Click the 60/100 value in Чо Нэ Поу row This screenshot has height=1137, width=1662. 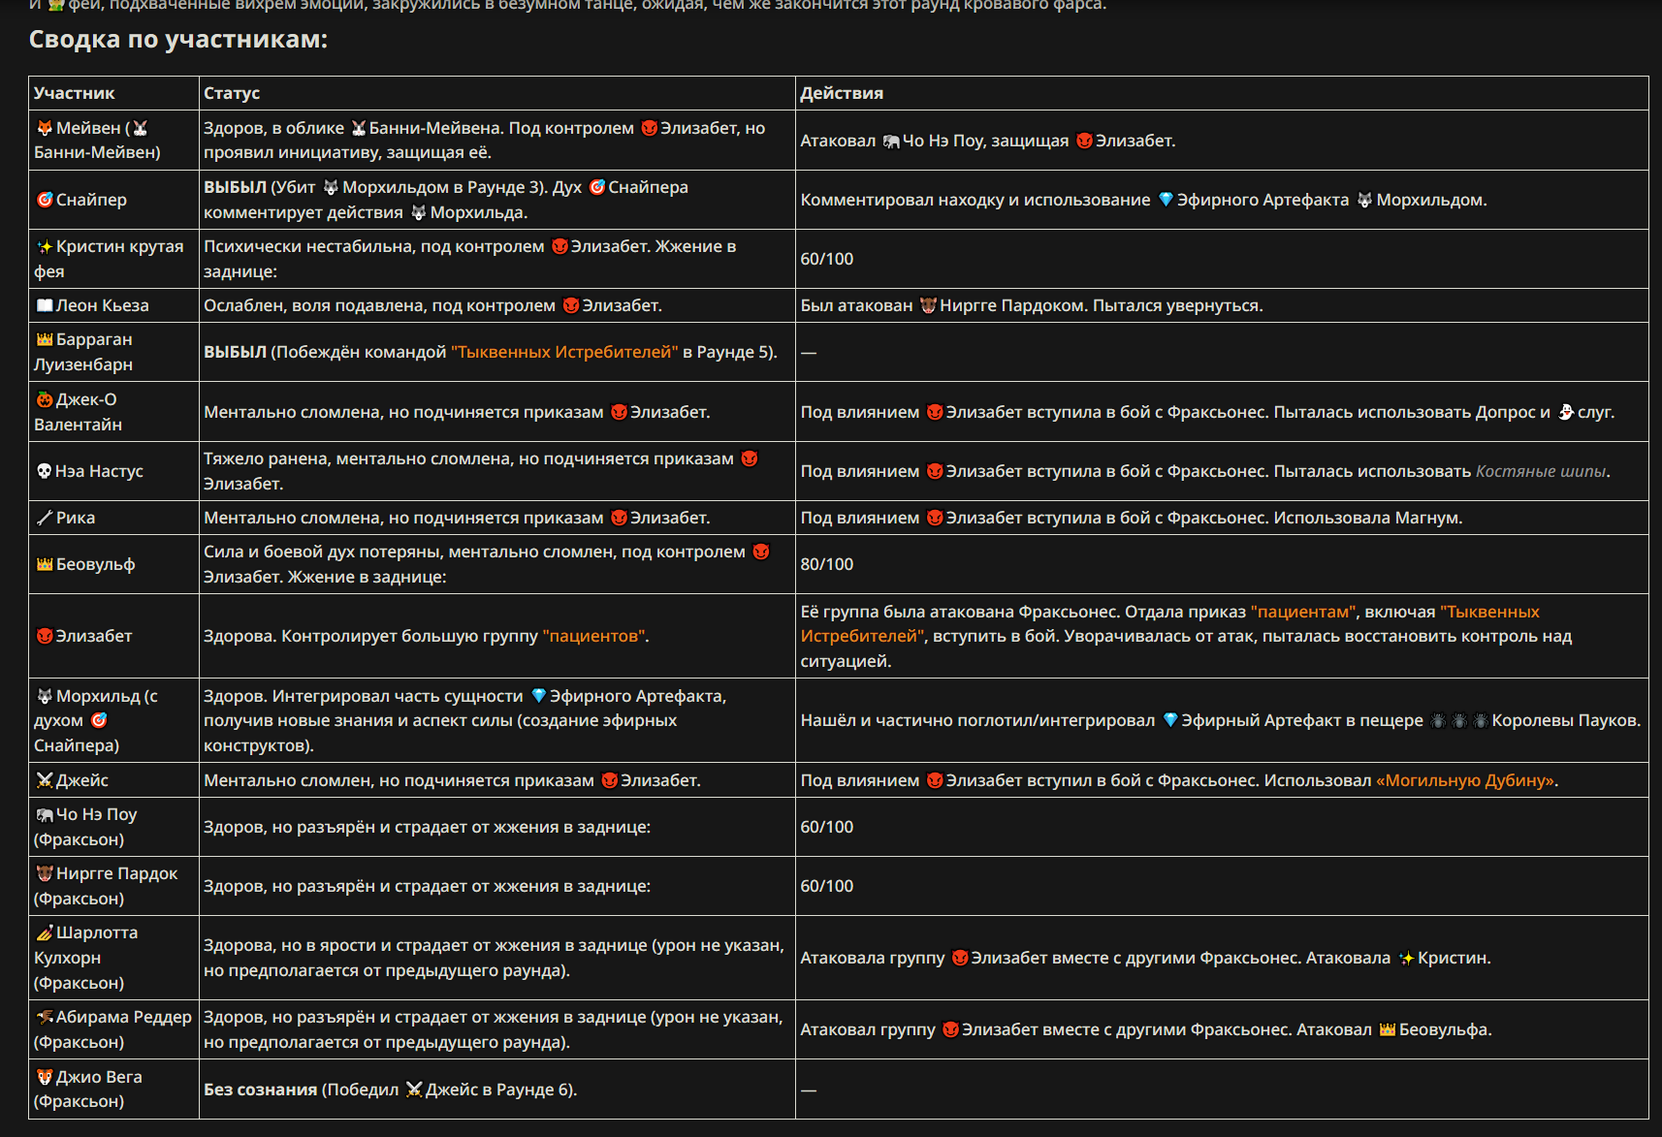click(x=827, y=827)
